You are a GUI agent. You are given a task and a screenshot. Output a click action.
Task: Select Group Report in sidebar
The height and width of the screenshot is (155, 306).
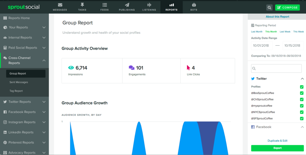click(x=26, y=74)
